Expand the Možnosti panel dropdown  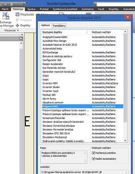click(12, 30)
